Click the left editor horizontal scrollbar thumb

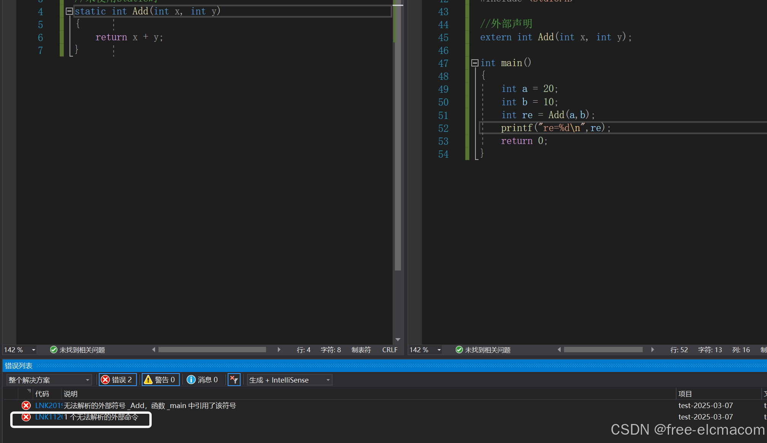tap(212, 350)
